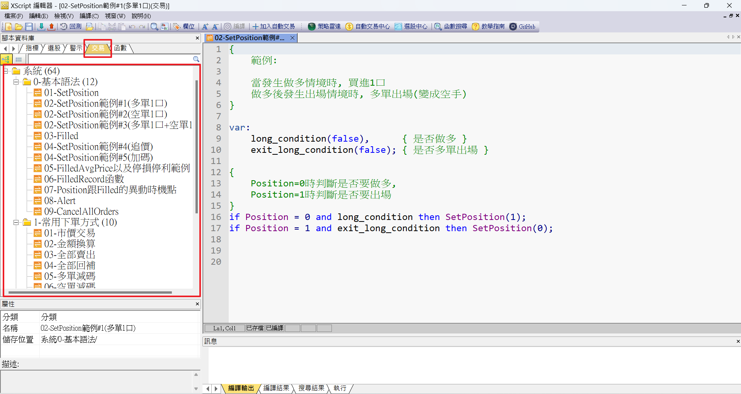This screenshot has height=394, width=741.
Task: Switch library to list view mode
Action: 19,59
